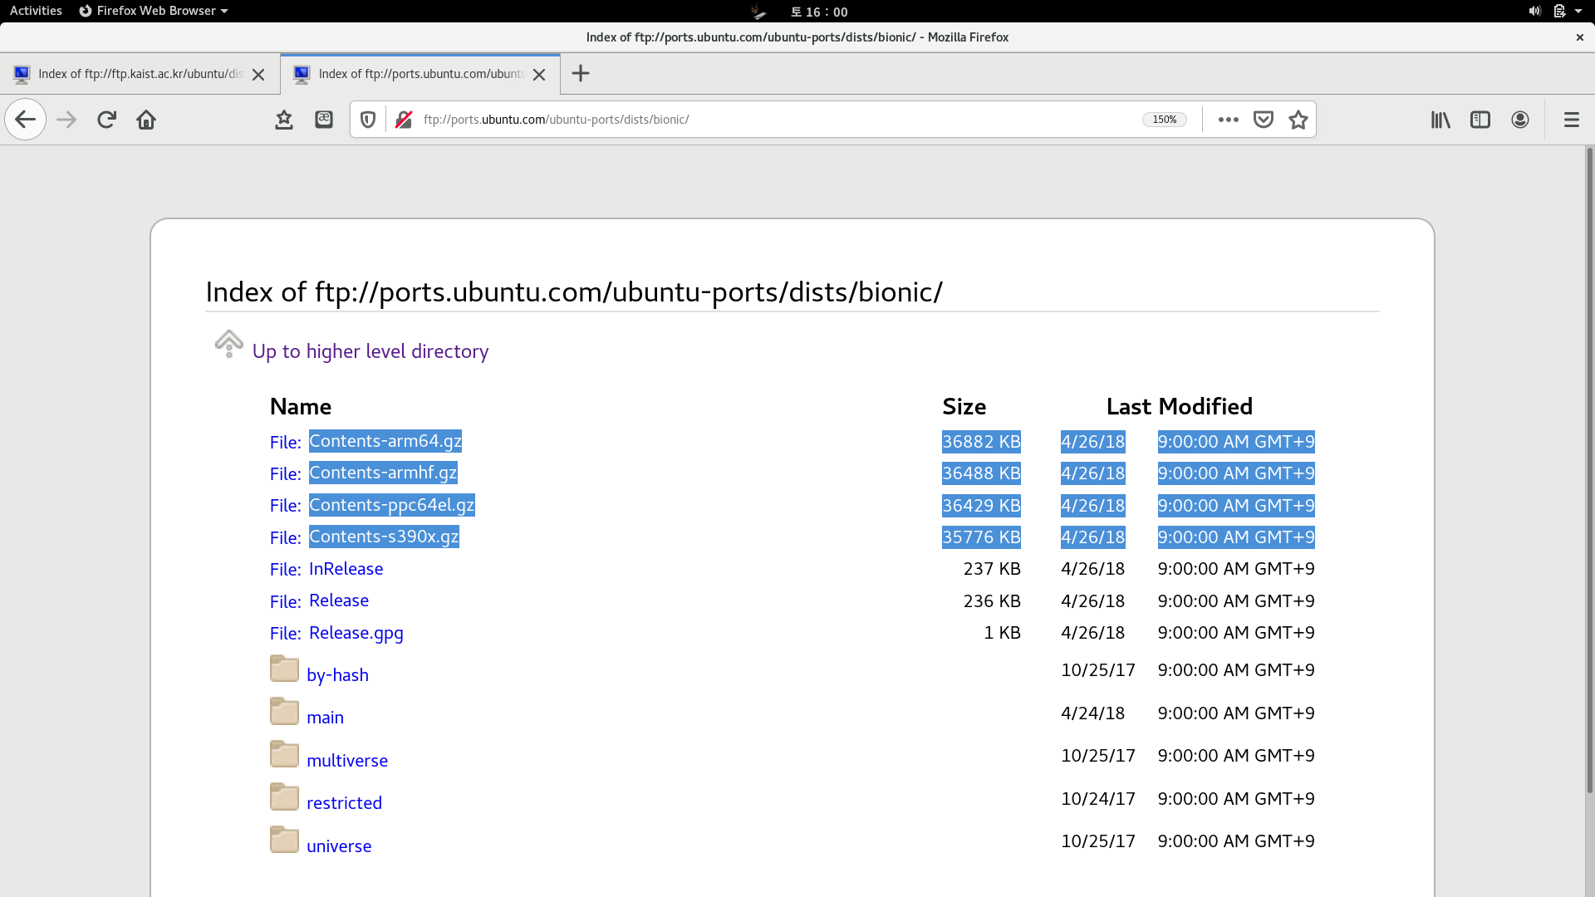
Task: Save the page to Pocket
Action: tap(1264, 120)
